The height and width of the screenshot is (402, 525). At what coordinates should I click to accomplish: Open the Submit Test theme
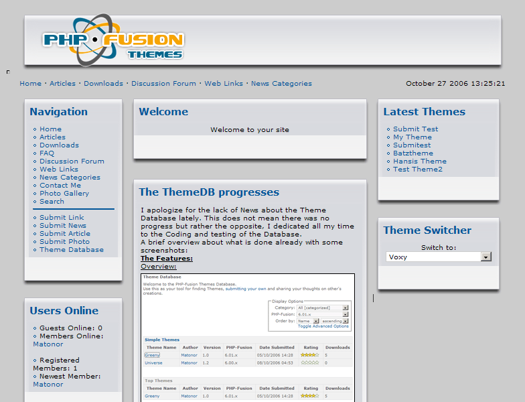click(x=415, y=129)
